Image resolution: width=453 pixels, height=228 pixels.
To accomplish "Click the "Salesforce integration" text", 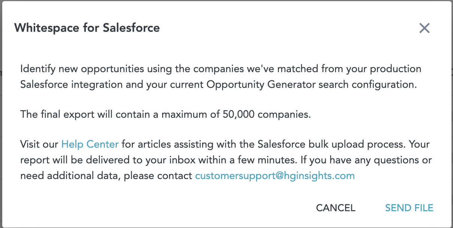I will click(72, 84).
